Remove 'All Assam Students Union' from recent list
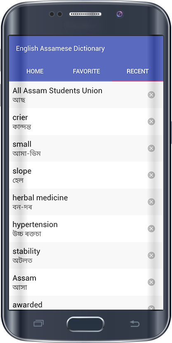This screenshot has height=343, width=172. pos(151,95)
